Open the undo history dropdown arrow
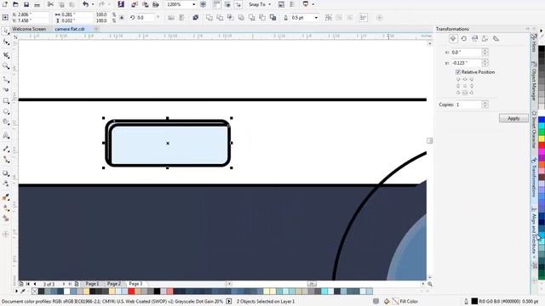Image resolution: width=545 pixels, height=306 pixels. tap(93, 4)
